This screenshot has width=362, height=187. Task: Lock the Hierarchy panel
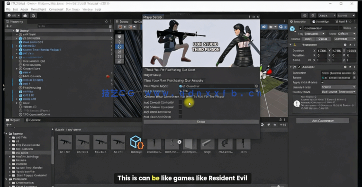click(107, 21)
